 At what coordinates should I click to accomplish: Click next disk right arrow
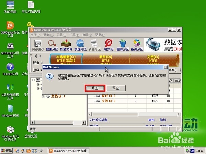click(x=40, y=56)
